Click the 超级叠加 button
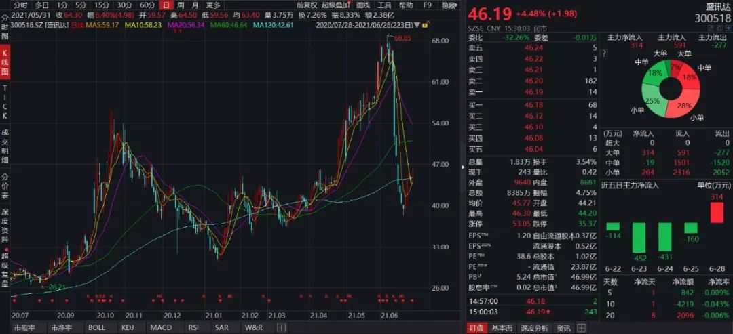The height and width of the screenshot is (334, 733). coord(335,5)
